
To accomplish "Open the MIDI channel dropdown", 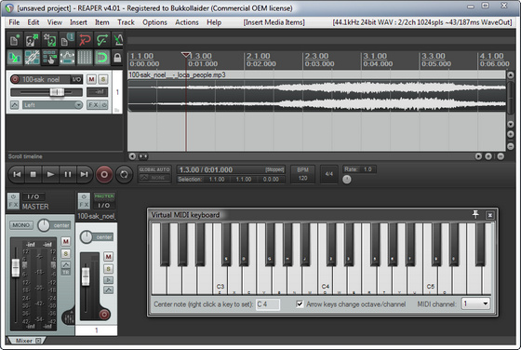I will [475, 303].
